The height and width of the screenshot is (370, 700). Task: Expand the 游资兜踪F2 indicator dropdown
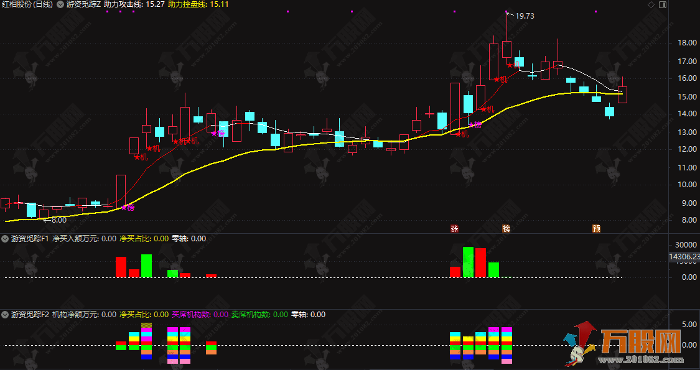point(5,315)
